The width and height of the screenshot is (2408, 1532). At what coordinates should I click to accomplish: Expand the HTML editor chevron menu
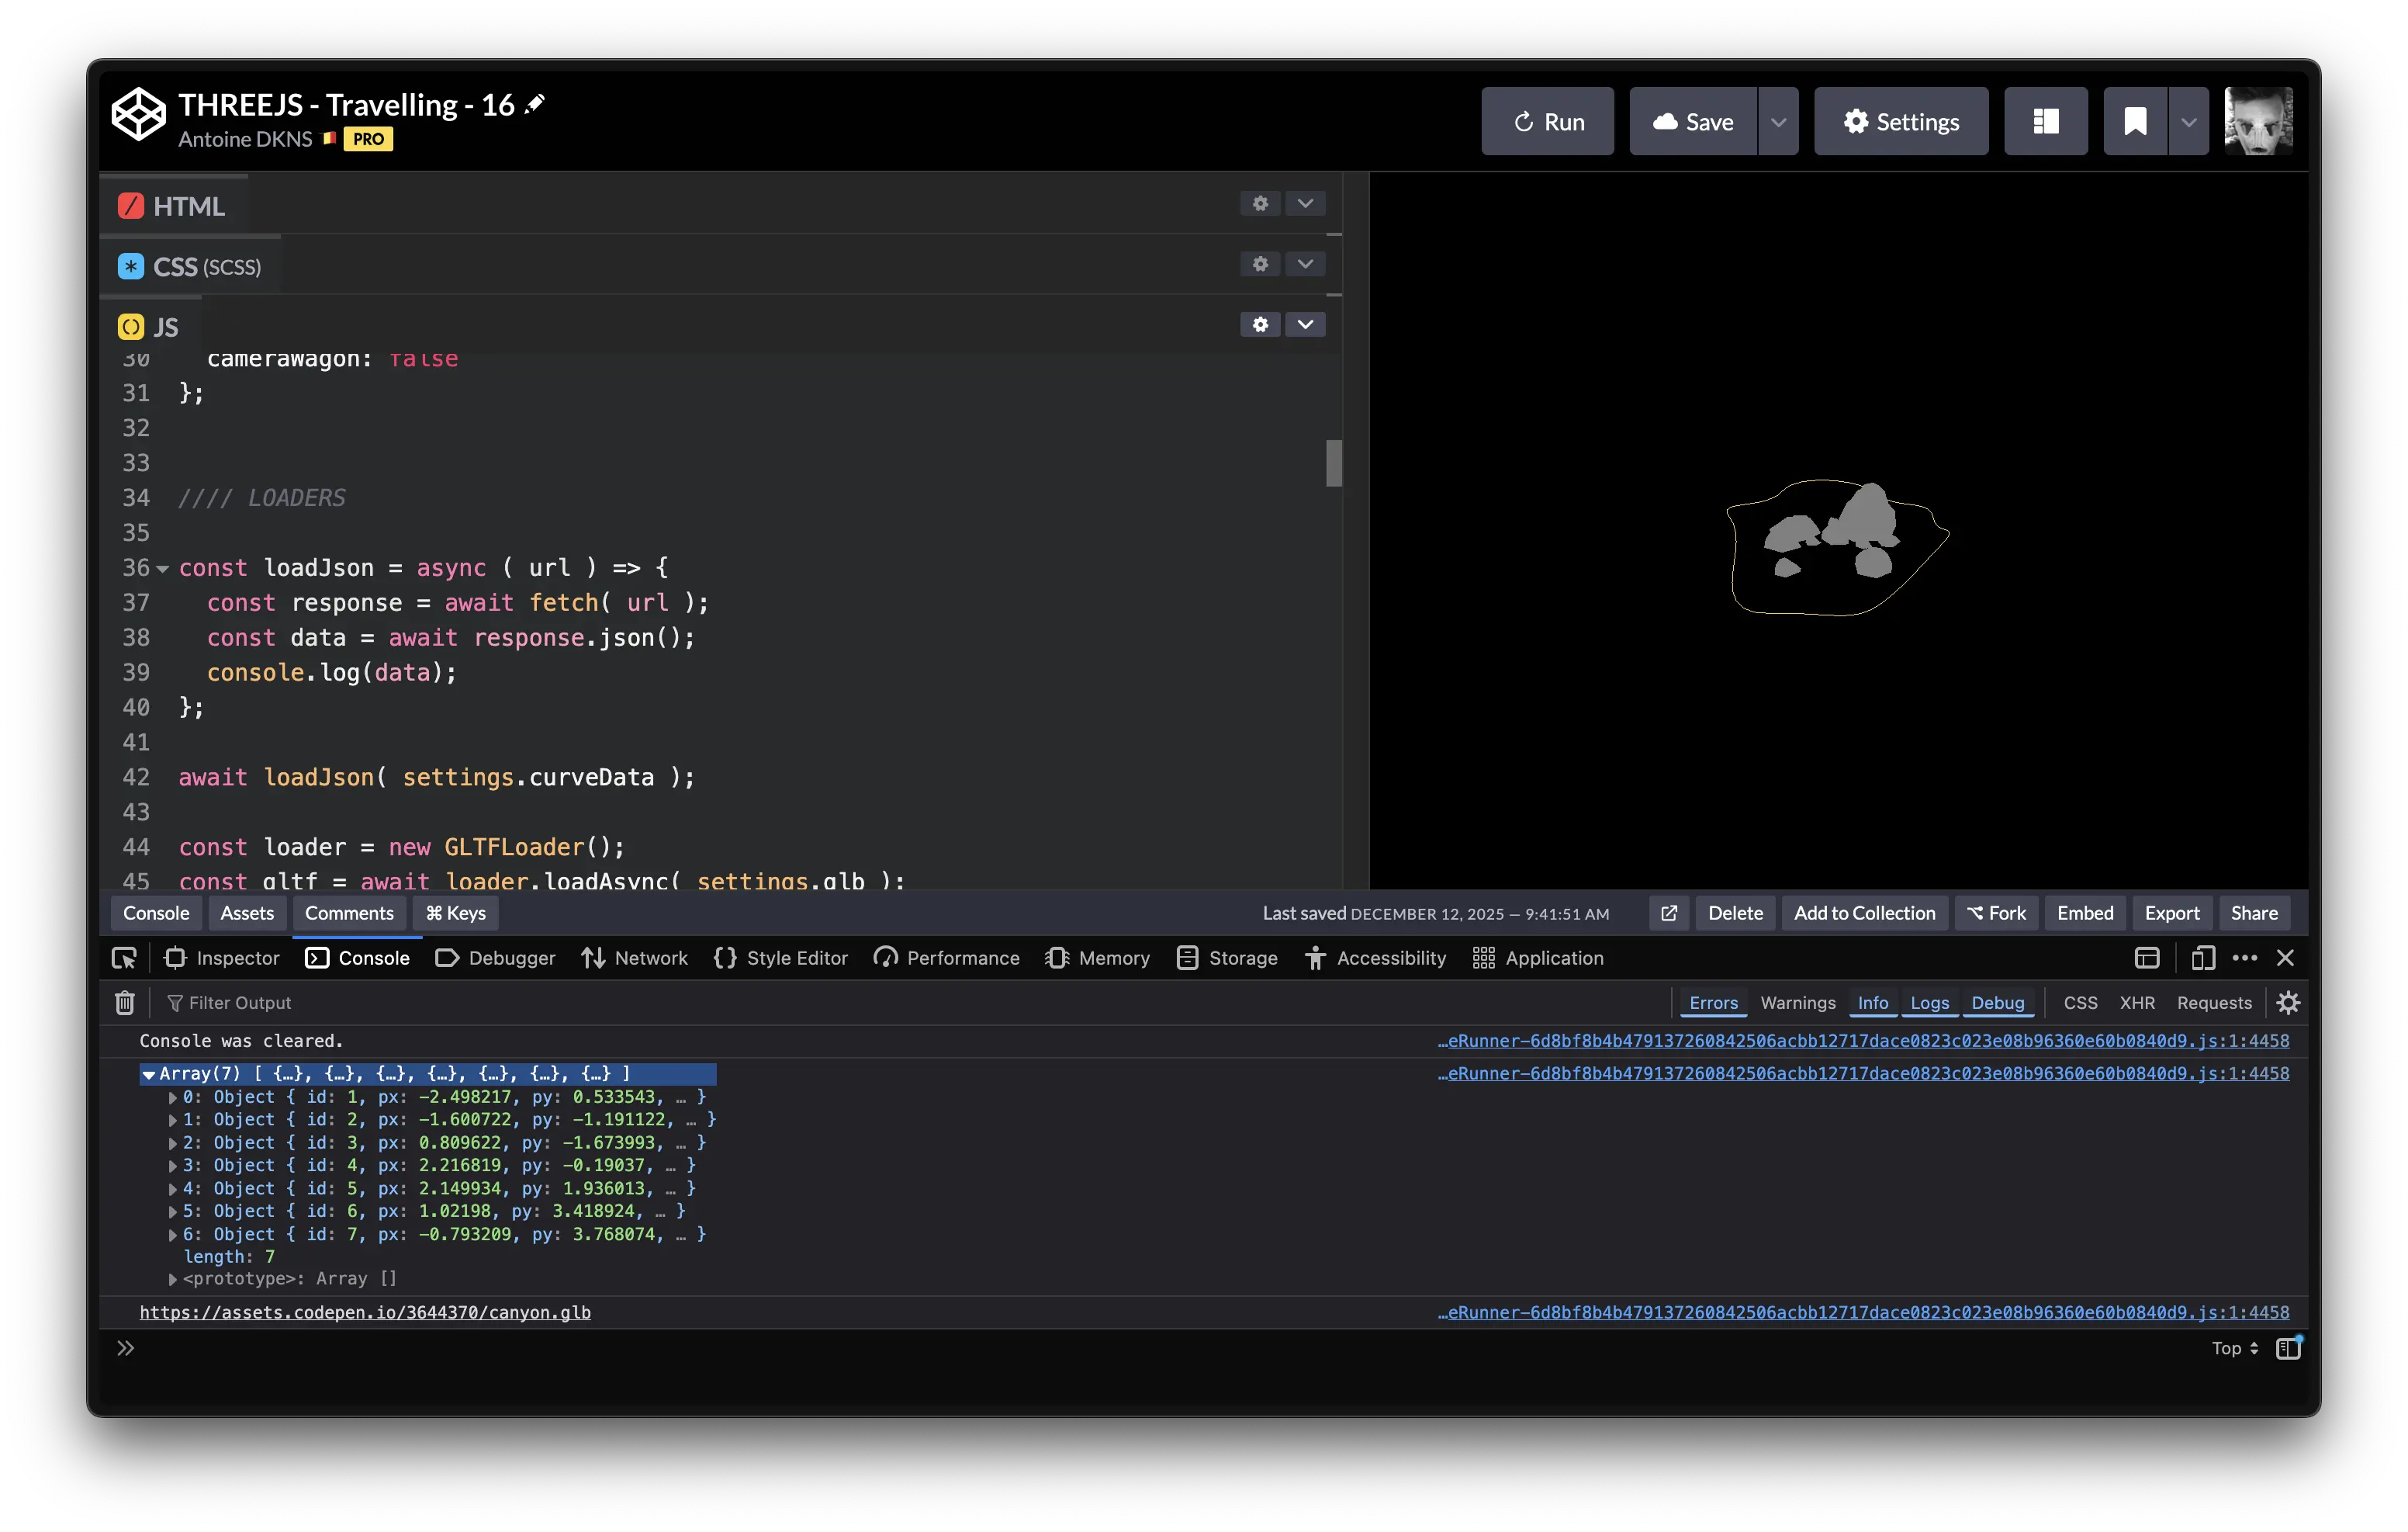pyautogui.click(x=1304, y=204)
